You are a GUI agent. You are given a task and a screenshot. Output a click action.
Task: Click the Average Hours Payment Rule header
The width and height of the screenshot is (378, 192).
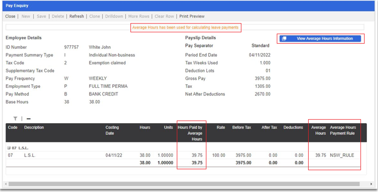(343, 130)
